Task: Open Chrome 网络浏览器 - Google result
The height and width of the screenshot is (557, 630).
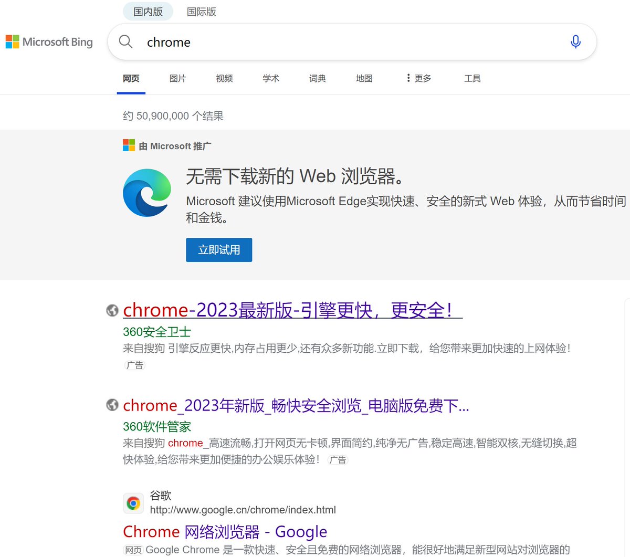Action: pos(225,532)
